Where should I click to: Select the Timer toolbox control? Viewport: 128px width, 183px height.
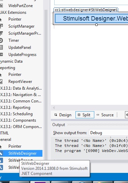click(x=21, y=40)
